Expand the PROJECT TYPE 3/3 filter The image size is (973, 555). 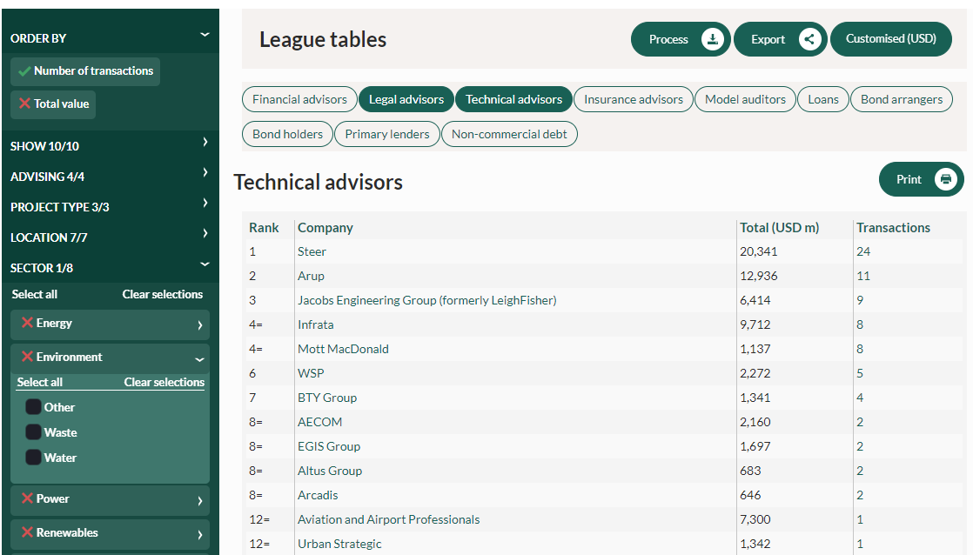coord(205,203)
